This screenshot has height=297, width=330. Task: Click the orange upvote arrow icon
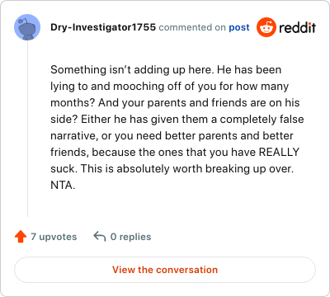point(21,237)
